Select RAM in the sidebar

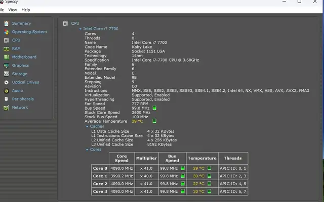click(16, 48)
